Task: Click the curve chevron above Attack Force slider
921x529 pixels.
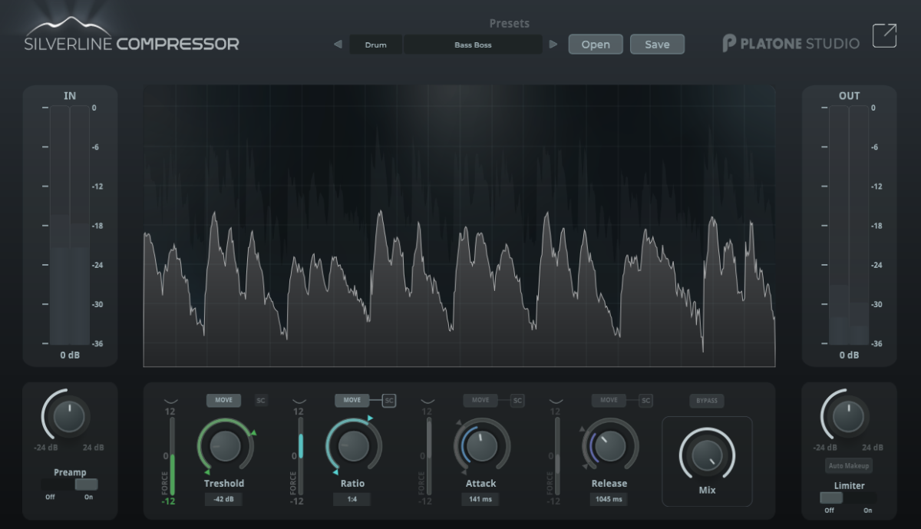Action: (x=427, y=401)
